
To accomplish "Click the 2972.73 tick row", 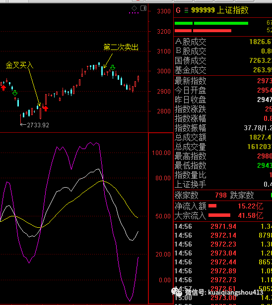I will [x=223, y=280].
